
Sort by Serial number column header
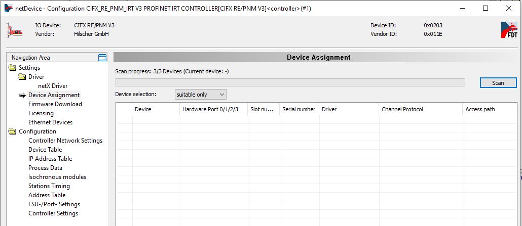tap(300, 109)
